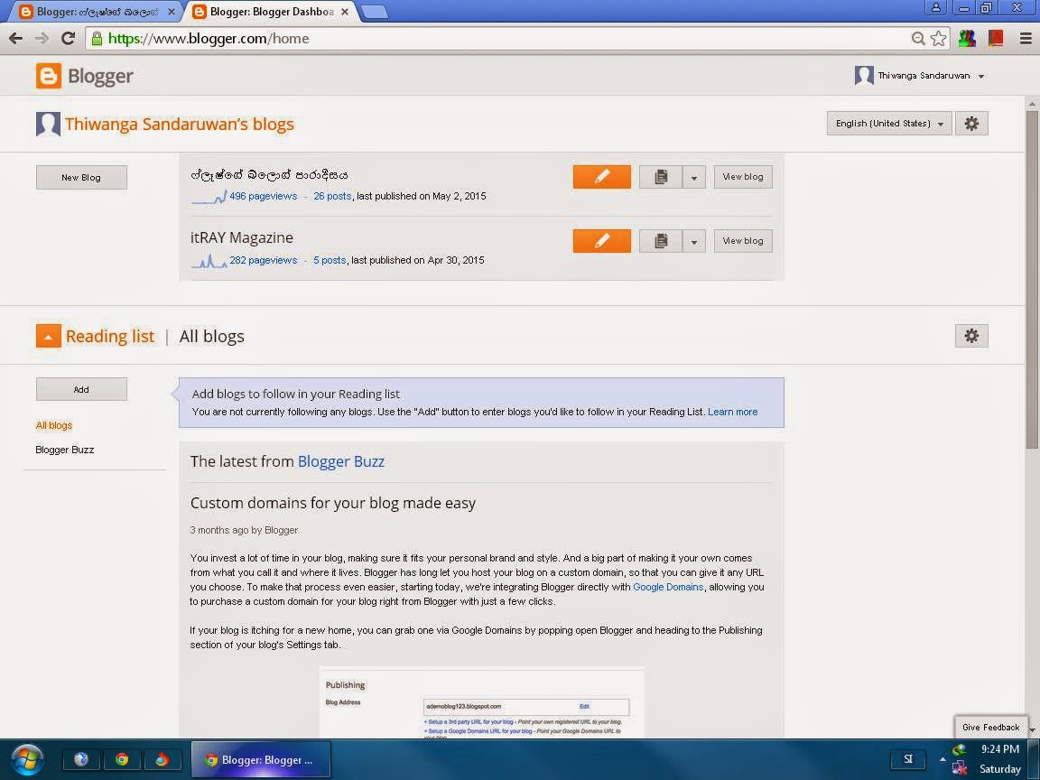Click the Blogger logo
1040x780 pixels.
(84, 76)
